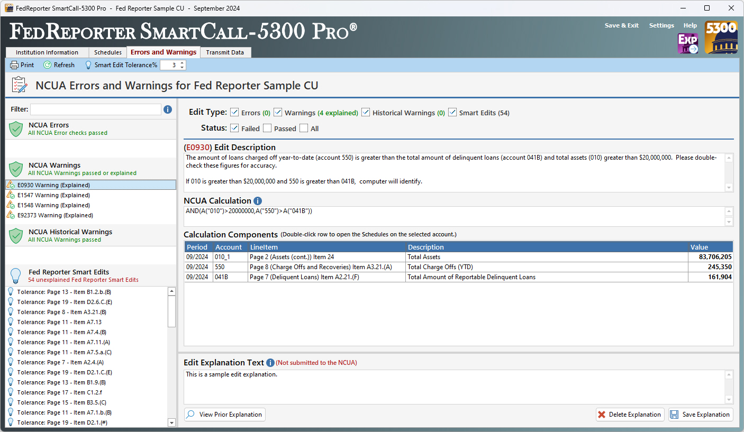Uncheck the Warnings edit type checkbox

click(278, 112)
